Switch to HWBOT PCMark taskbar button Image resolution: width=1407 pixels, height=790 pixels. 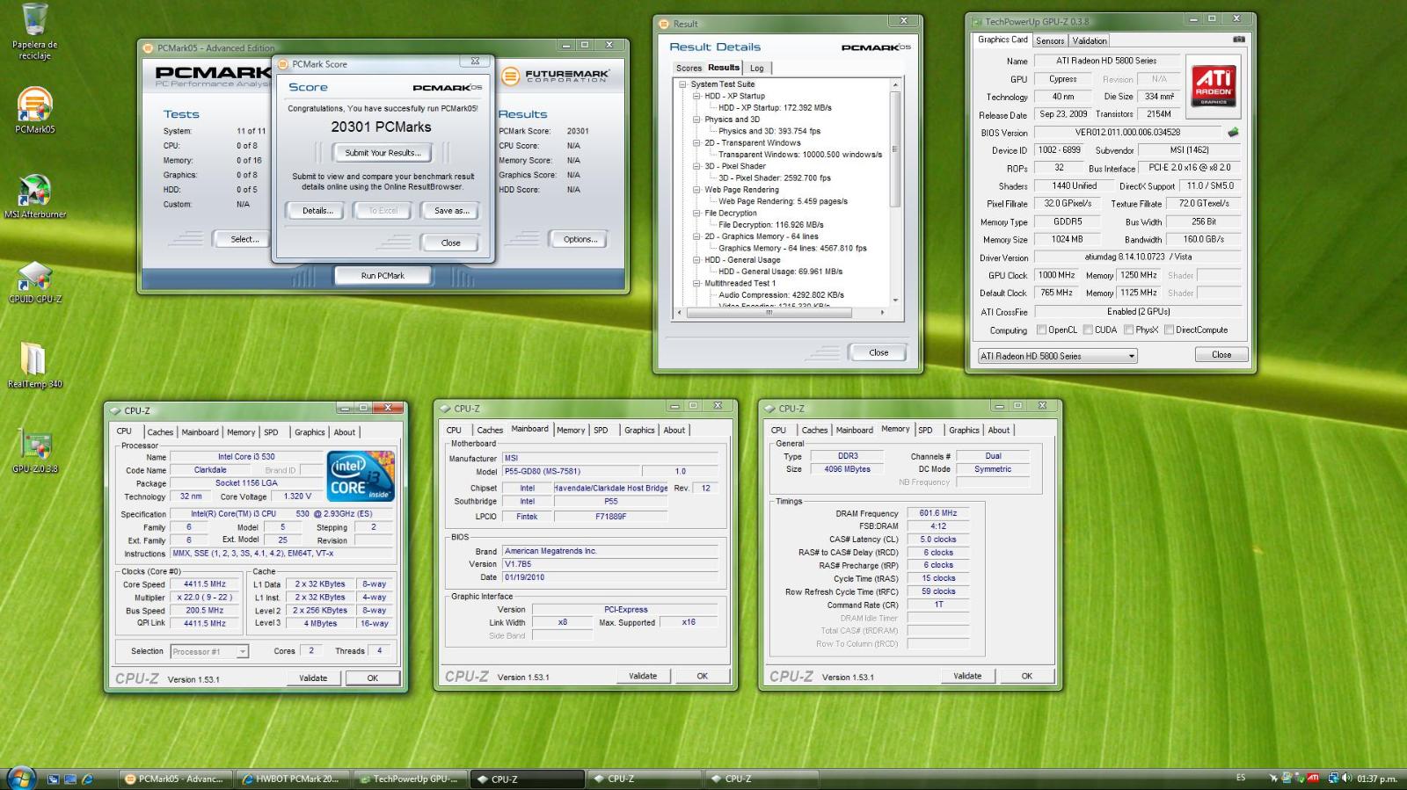click(292, 779)
